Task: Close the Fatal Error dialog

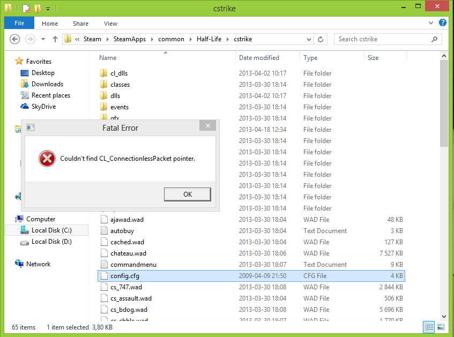Action: pos(207,125)
